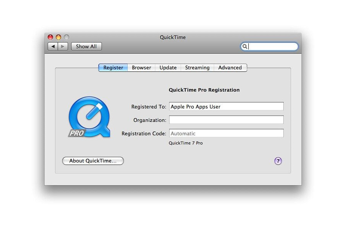Click the QuickTime Pro logo icon
346x230 pixels.
coord(89,117)
